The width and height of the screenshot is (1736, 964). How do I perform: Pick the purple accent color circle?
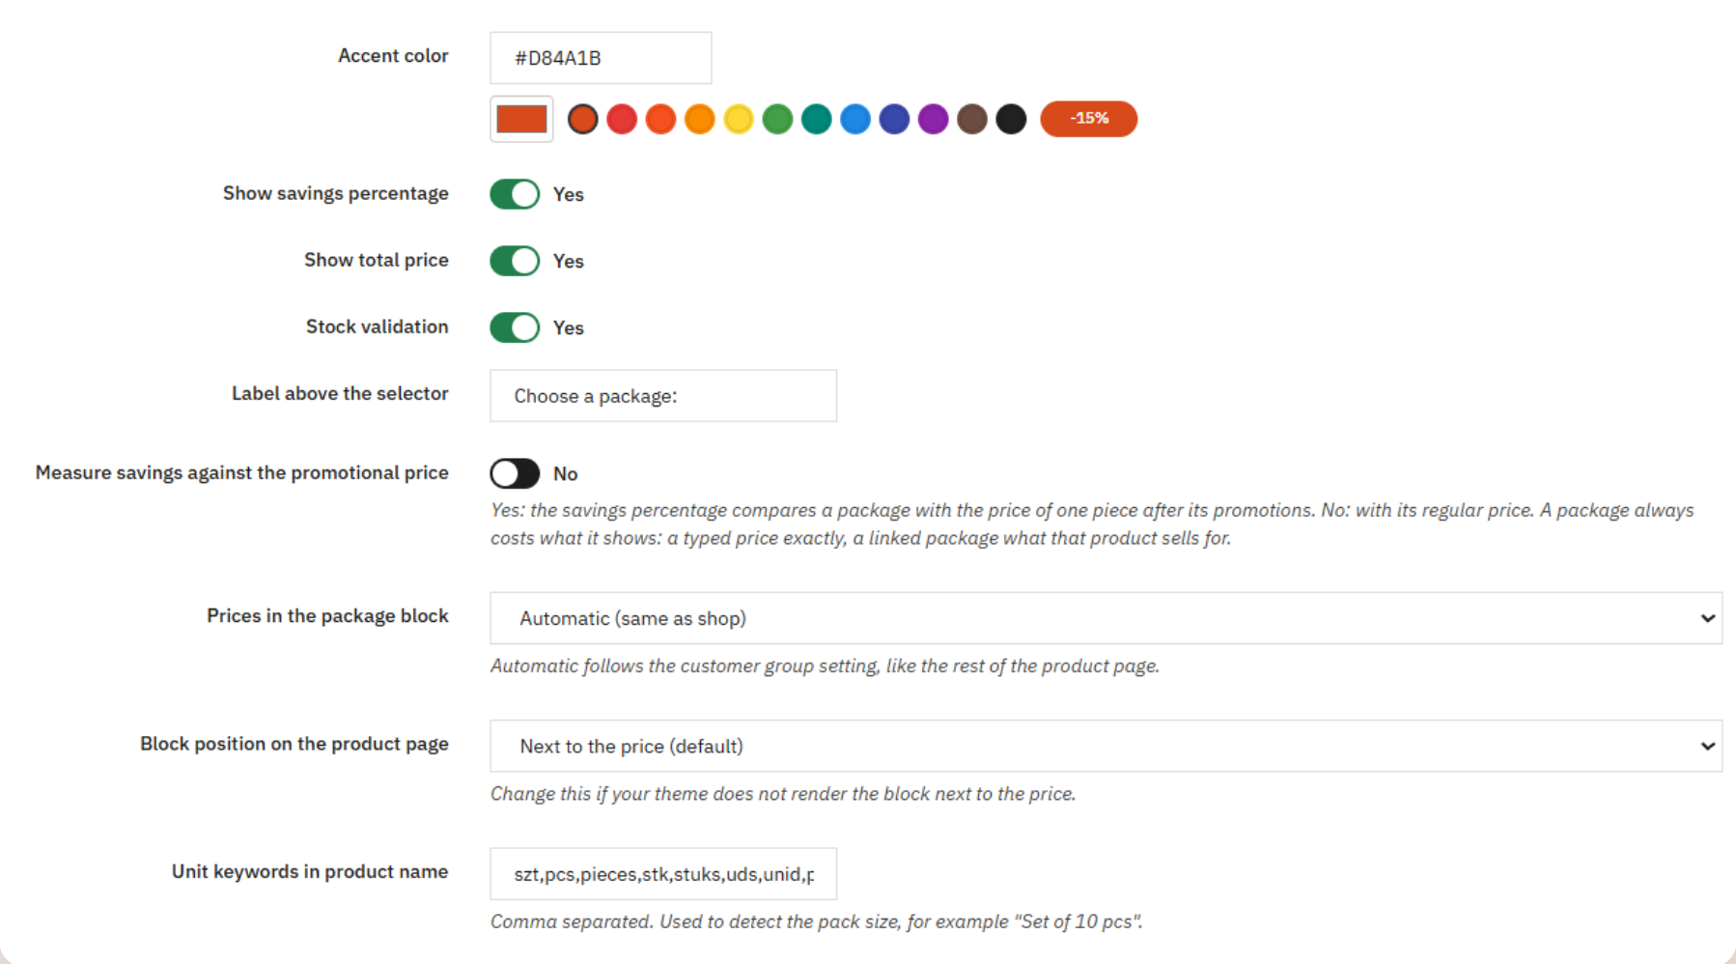[x=934, y=119]
